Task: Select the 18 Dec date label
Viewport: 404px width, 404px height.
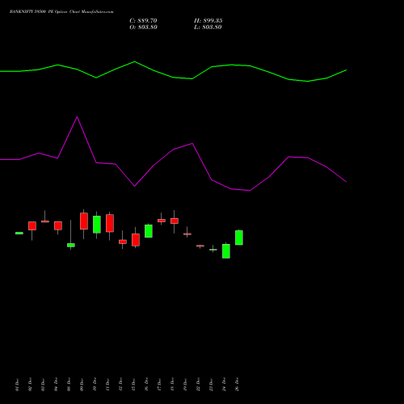Action: coord(172,385)
